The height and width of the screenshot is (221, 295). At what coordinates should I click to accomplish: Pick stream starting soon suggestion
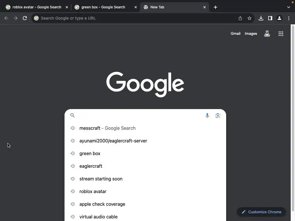click(145, 179)
